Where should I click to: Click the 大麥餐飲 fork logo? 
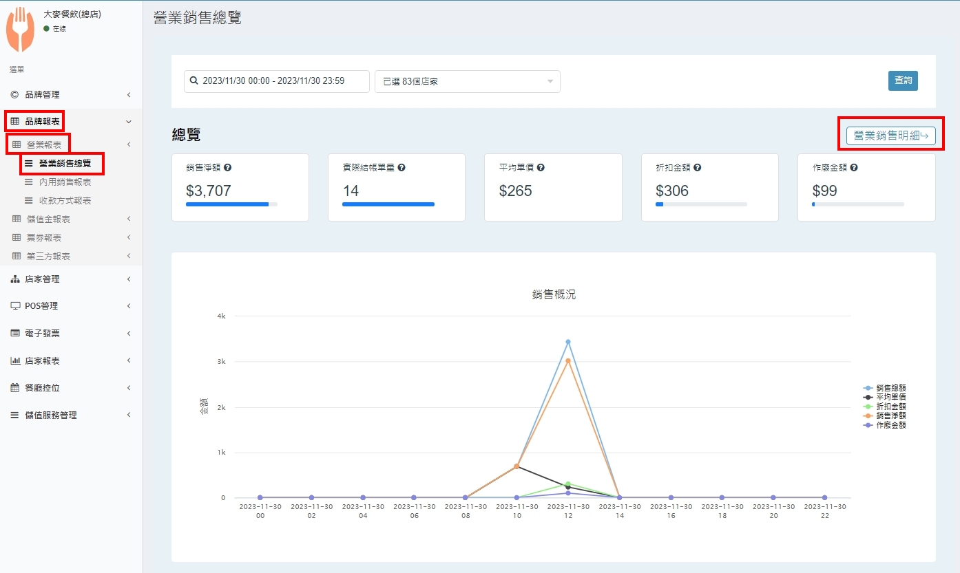click(21, 29)
